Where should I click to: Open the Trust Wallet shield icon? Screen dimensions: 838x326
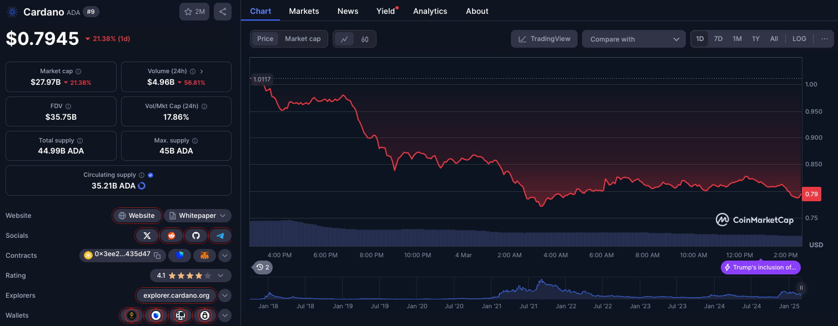click(156, 315)
